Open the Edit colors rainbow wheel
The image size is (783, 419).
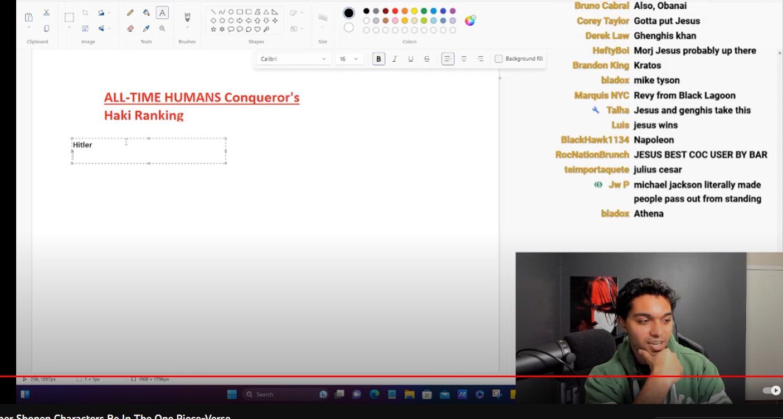point(470,21)
